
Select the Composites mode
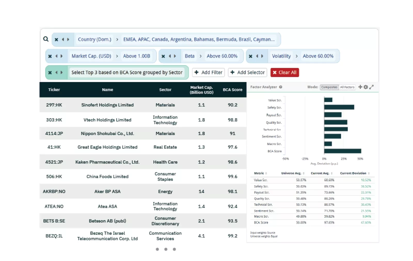point(329,87)
